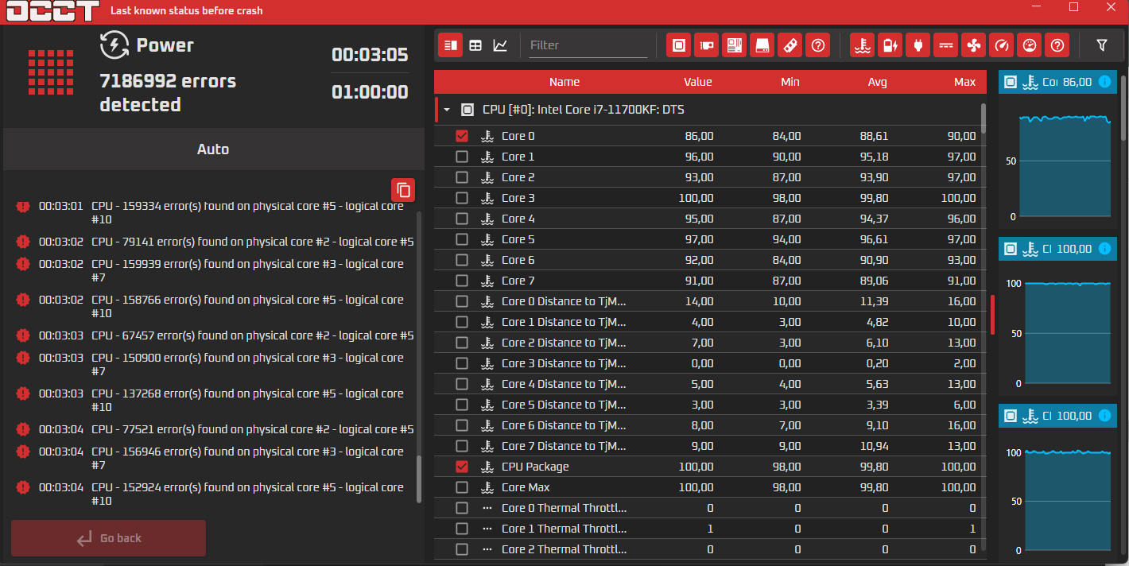Screen dimensions: 1129x566
Task: Toggle the CPU hardware filter icon
Action: (678, 45)
